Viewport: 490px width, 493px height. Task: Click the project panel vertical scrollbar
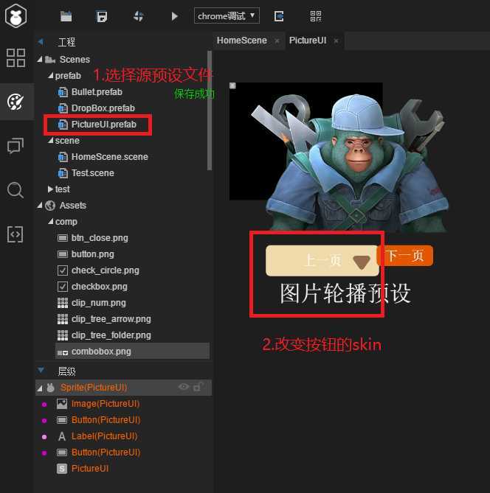(210, 111)
